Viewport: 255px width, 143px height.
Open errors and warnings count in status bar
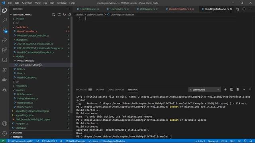(49, 141)
